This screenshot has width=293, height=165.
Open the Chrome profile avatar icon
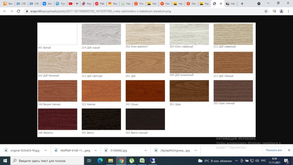281,11
